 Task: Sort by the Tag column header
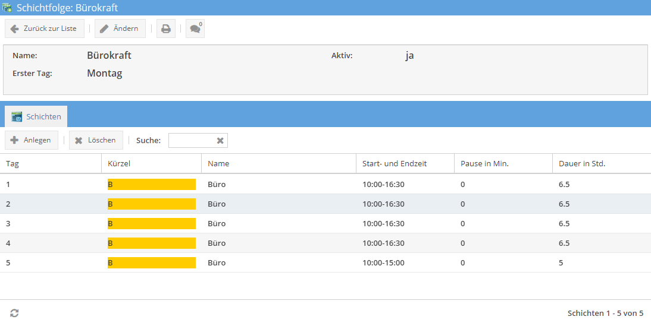12,163
